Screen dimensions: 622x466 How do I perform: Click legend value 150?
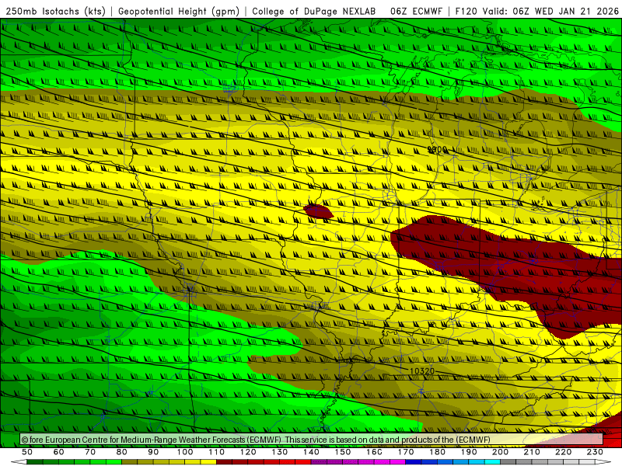click(x=343, y=452)
